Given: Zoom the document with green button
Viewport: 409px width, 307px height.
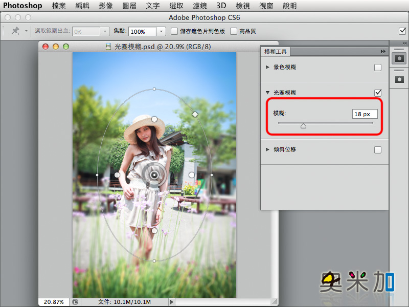Looking at the screenshot, I should (x=66, y=47).
